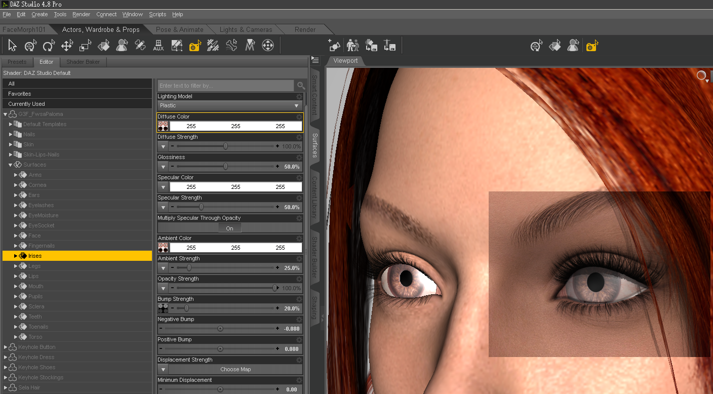Open the Smart Content side tab
Image resolution: width=713 pixels, height=394 pixels.
[314, 95]
